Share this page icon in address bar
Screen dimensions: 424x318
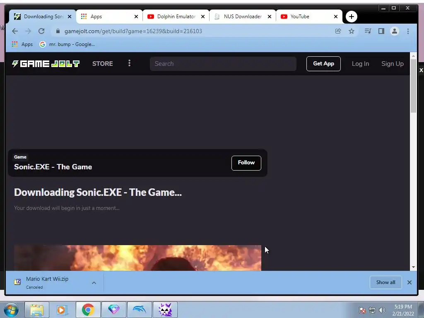coord(338,31)
